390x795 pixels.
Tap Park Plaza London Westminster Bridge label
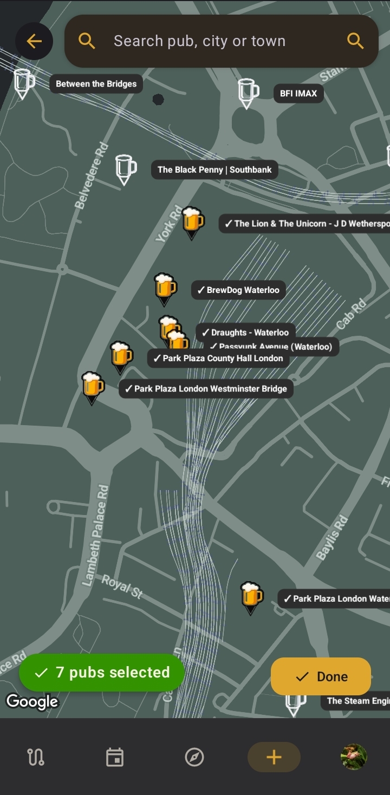click(x=206, y=388)
